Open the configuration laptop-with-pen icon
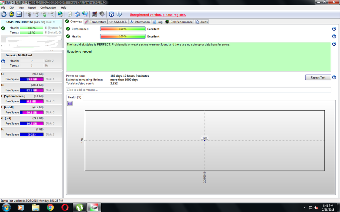Screen dimensions: 340x212 click(94, 14)
